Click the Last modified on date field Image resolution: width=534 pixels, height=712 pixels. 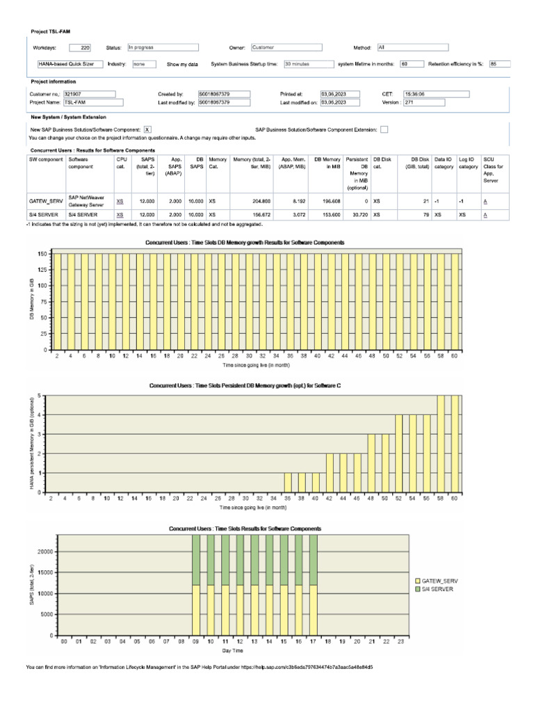[340, 102]
